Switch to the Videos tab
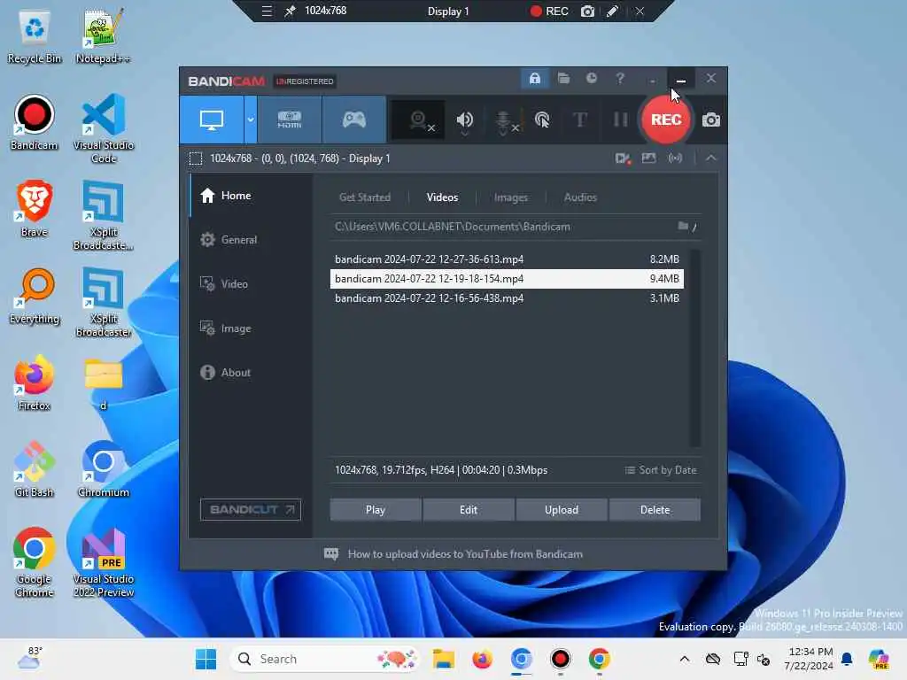Screen dimensions: 907x680 [x=442, y=197]
